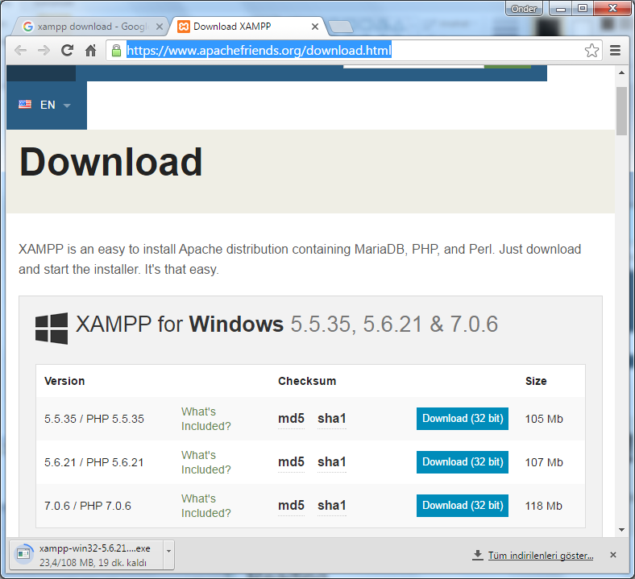Click the Version column header

(64, 381)
